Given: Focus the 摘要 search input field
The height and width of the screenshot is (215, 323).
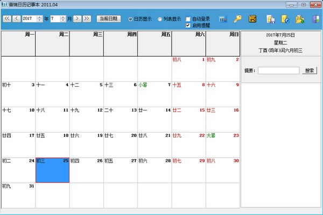Looking at the screenshot, I should click(x=278, y=71).
